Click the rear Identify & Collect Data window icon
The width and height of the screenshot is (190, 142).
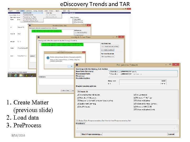click(x=30, y=26)
